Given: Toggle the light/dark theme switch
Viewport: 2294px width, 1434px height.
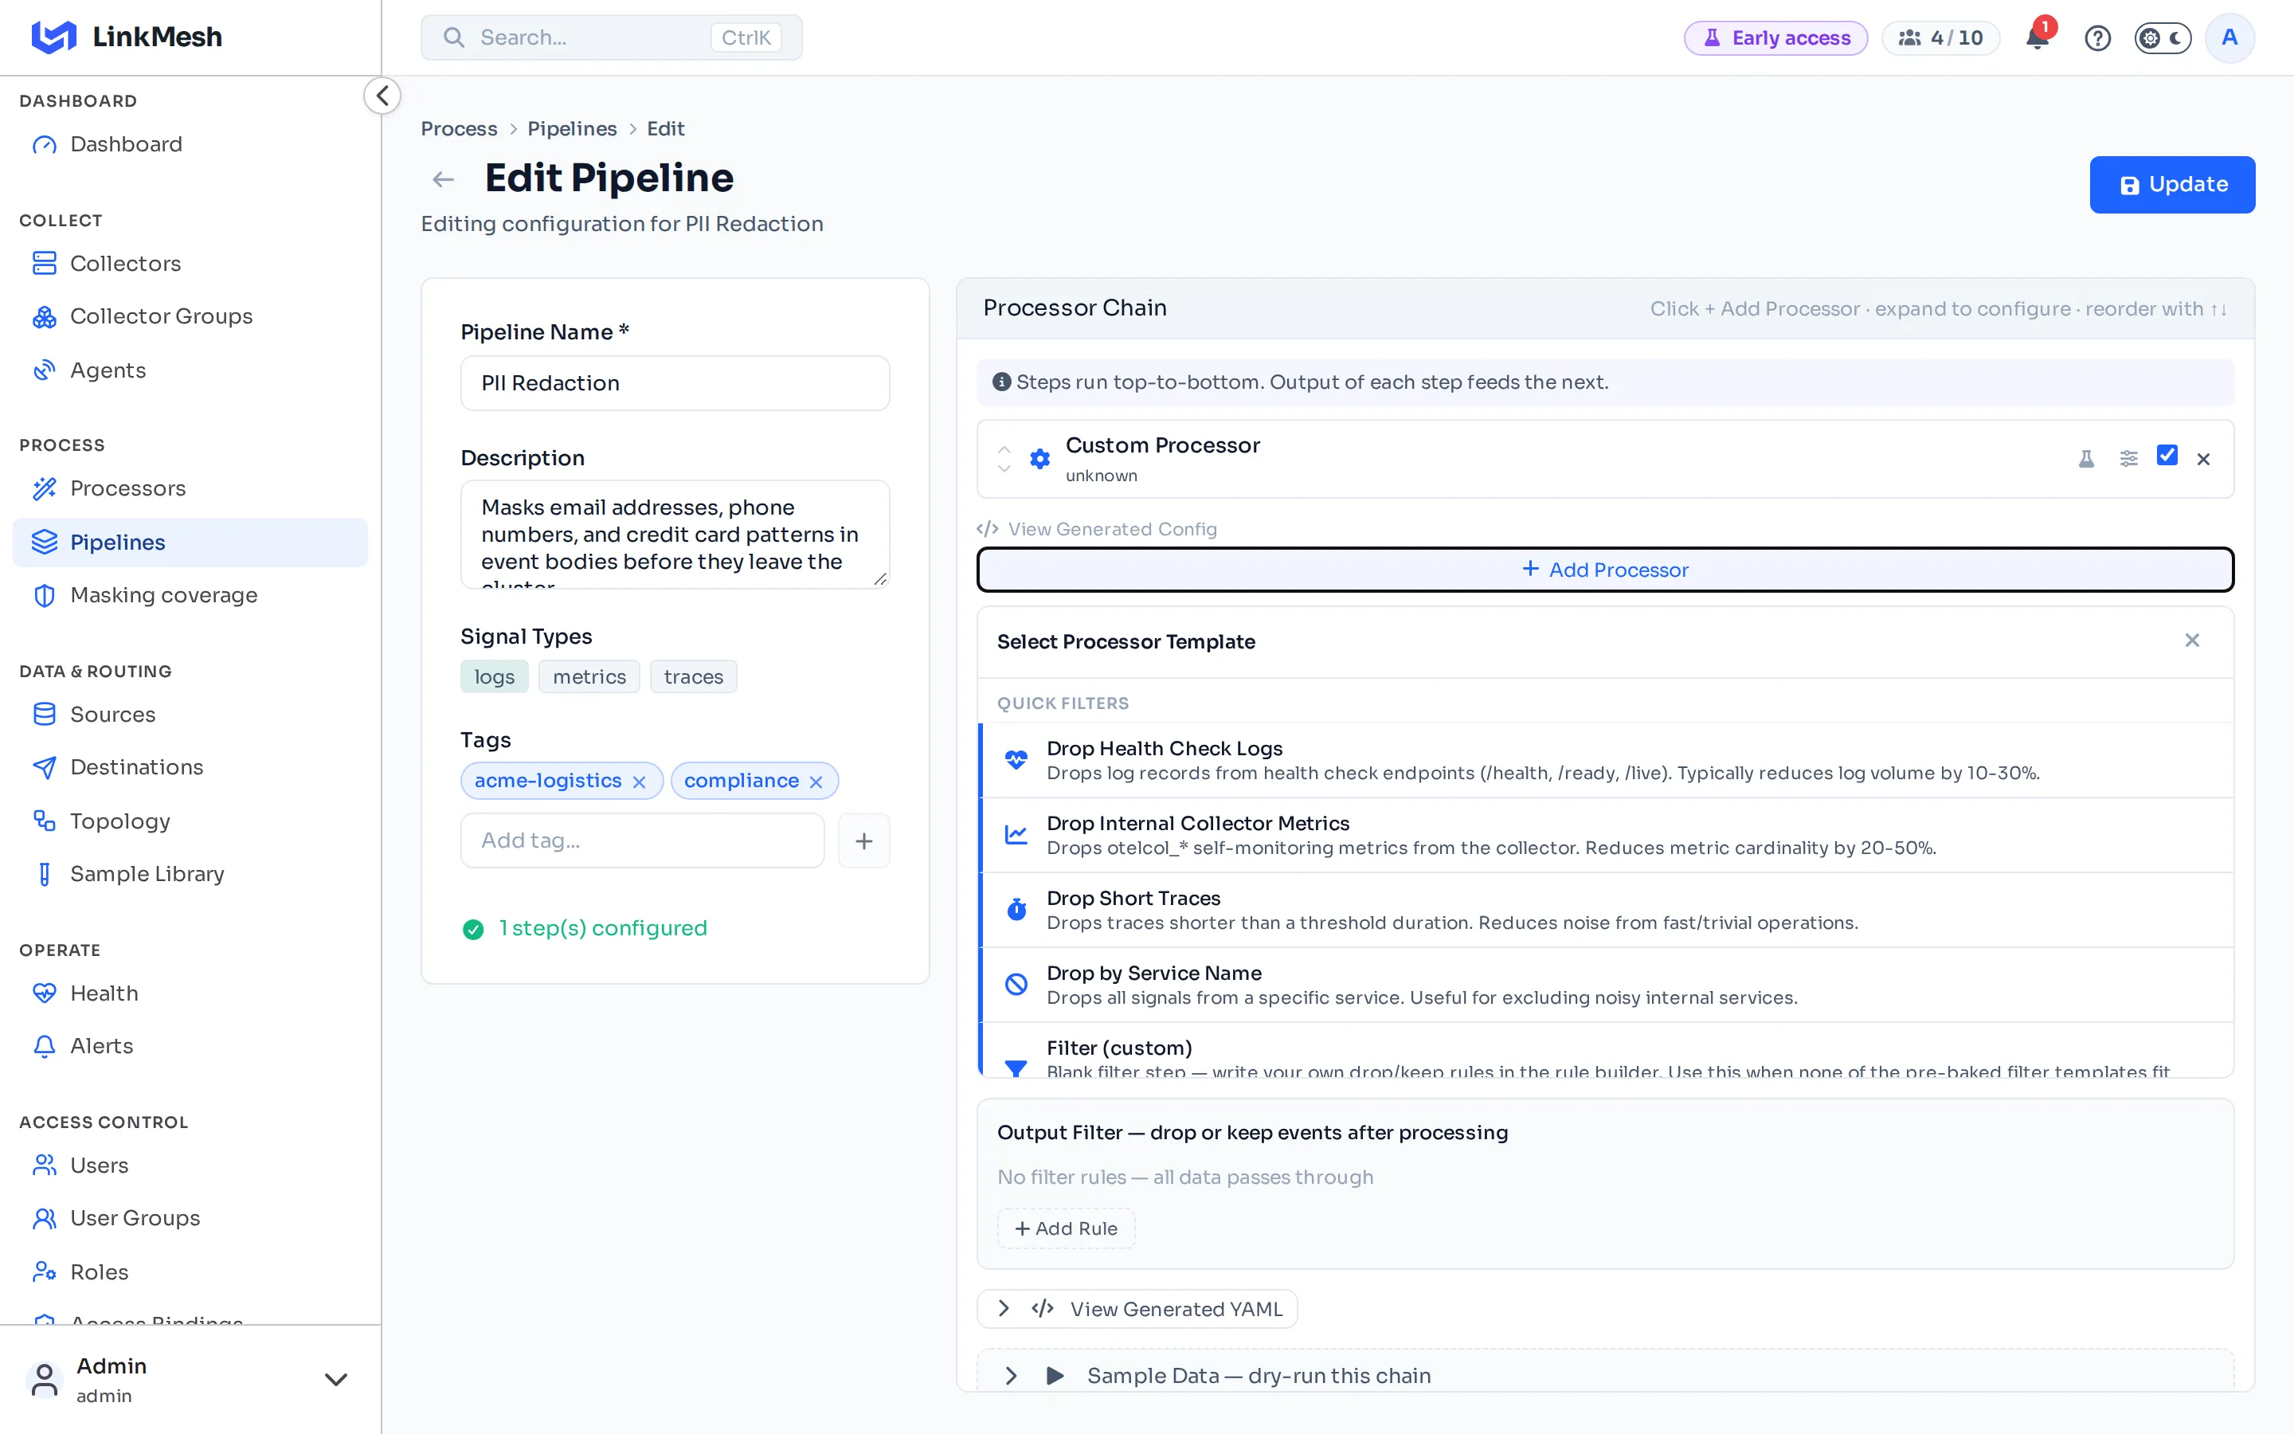Looking at the screenshot, I should click(2163, 38).
